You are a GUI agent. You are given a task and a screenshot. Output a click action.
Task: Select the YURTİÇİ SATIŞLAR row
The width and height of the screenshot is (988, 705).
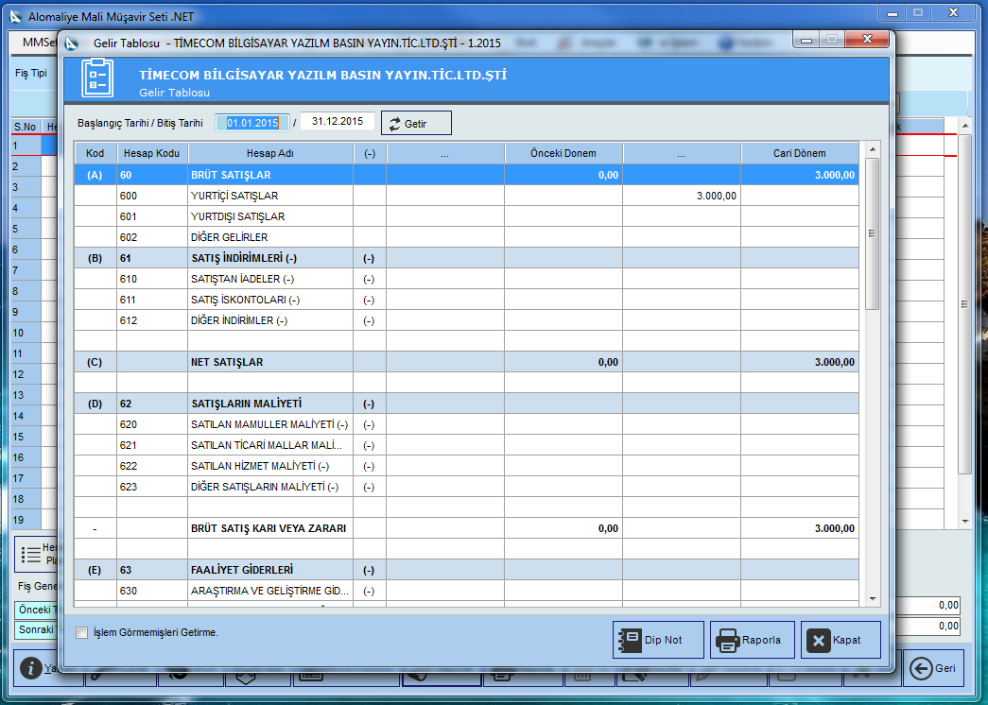point(466,196)
